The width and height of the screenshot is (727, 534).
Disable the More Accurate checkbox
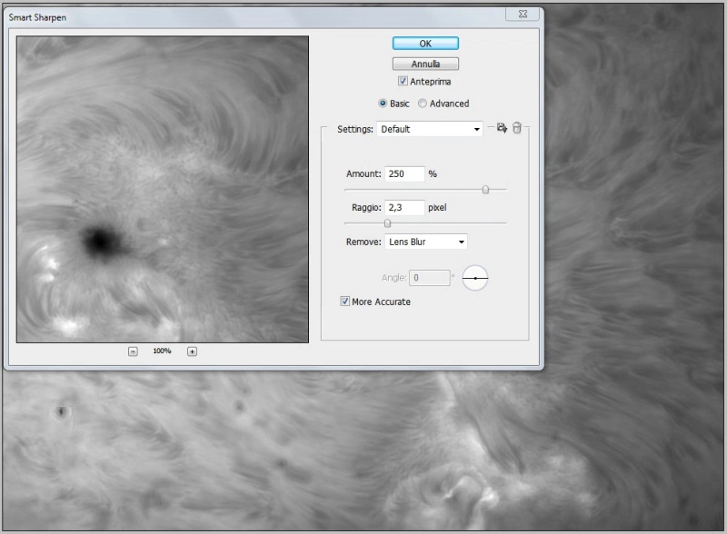(x=345, y=302)
